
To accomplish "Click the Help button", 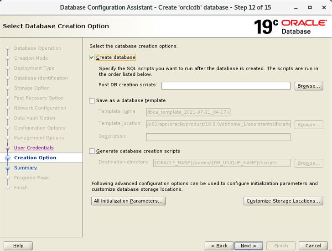I will click(x=18, y=246).
